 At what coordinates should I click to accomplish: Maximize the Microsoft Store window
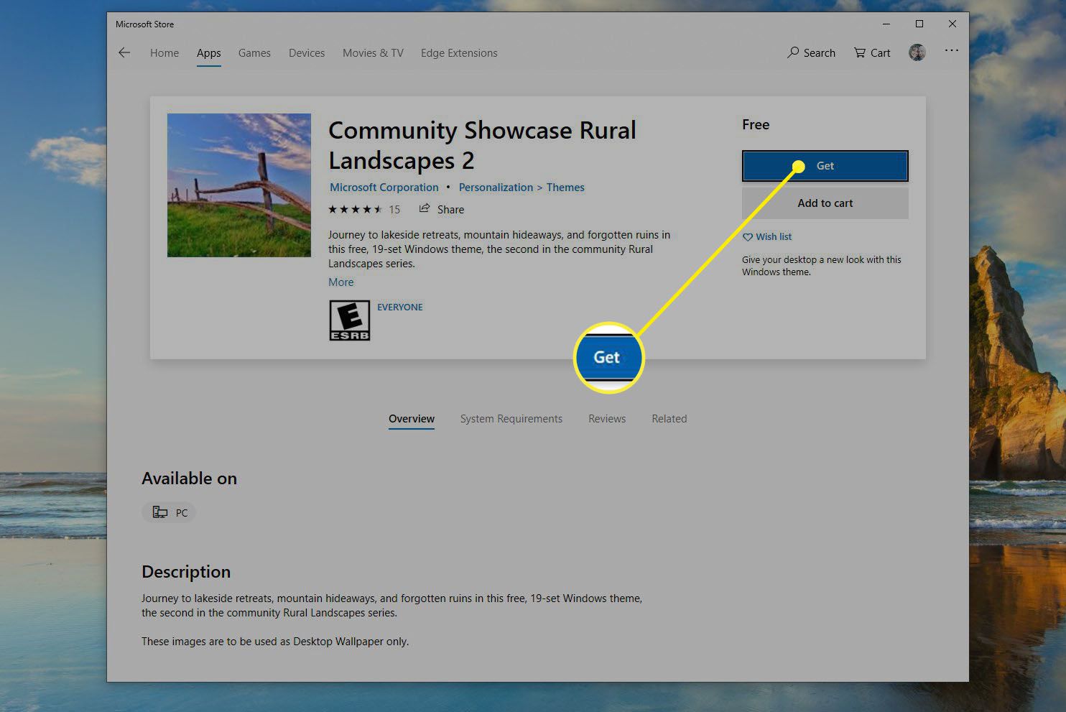919,24
